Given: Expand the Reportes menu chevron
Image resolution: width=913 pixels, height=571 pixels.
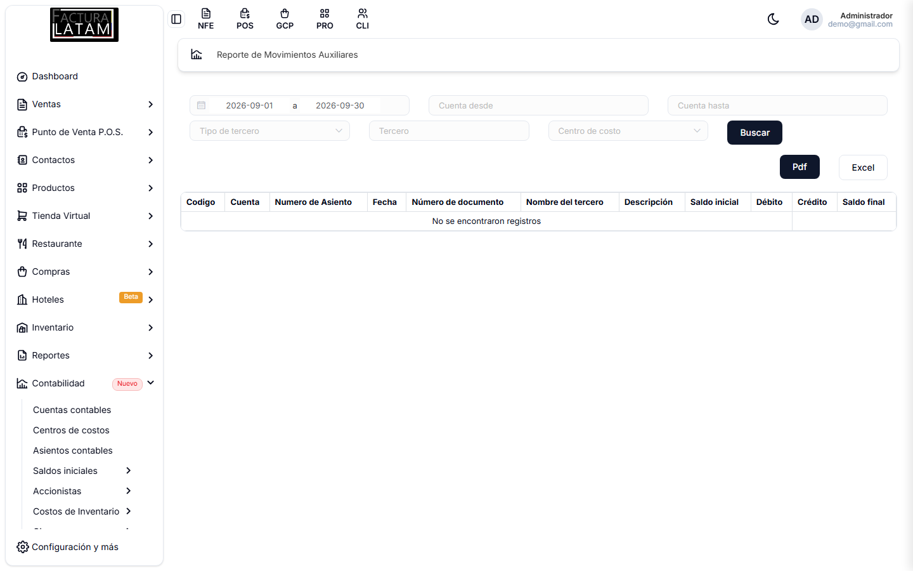Looking at the screenshot, I should coord(151,356).
